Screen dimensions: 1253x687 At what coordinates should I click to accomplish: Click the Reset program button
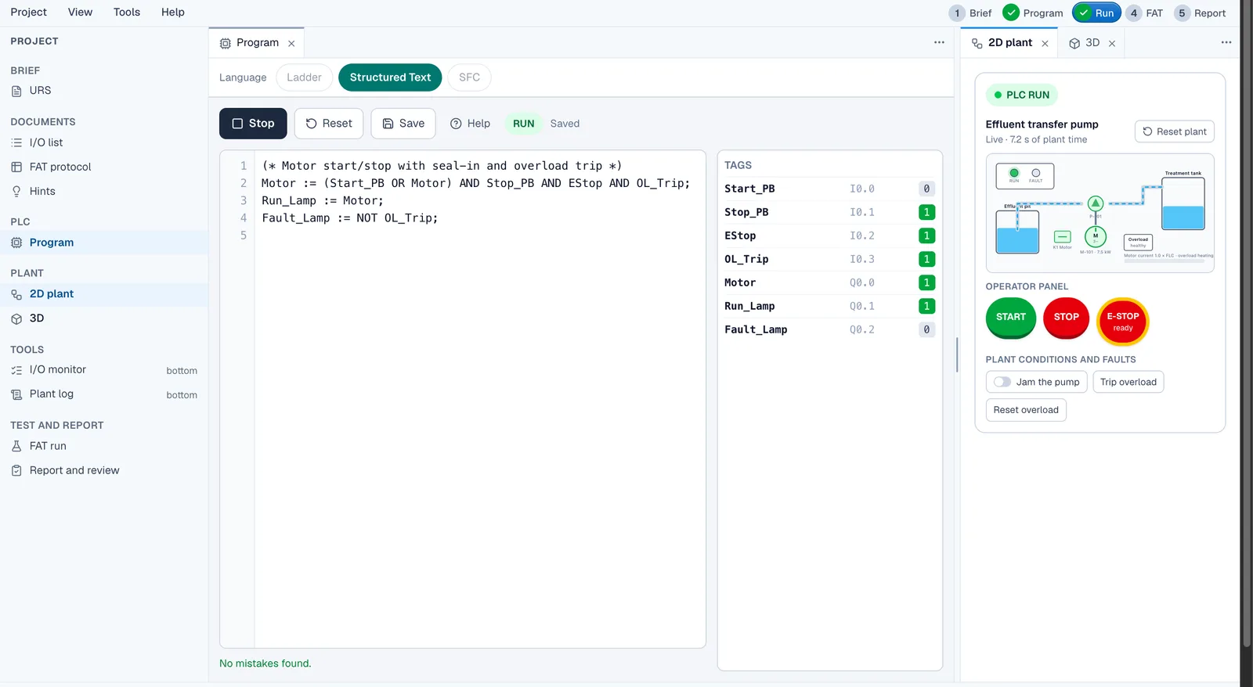pos(329,124)
